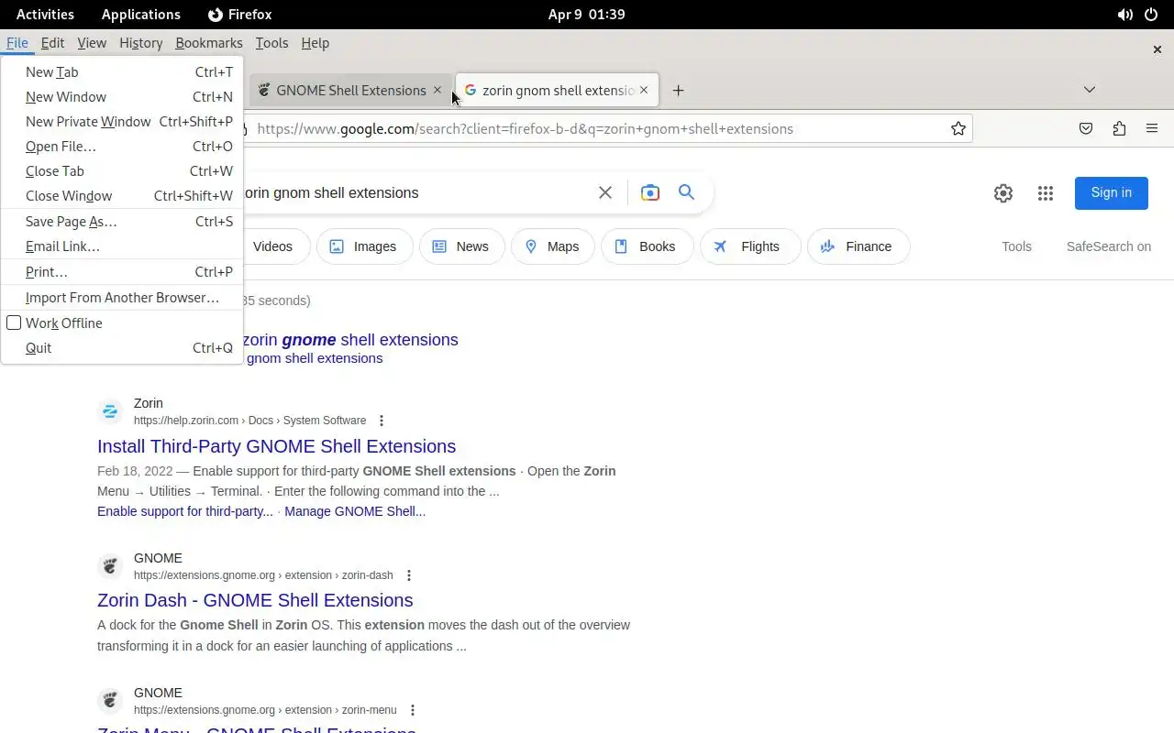Click the Google Sign in button

pos(1111,192)
